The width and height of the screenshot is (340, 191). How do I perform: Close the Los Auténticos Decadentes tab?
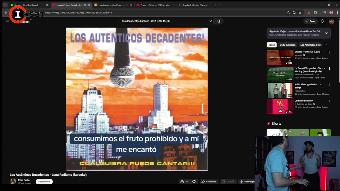pyautogui.click(x=89, y=5)
